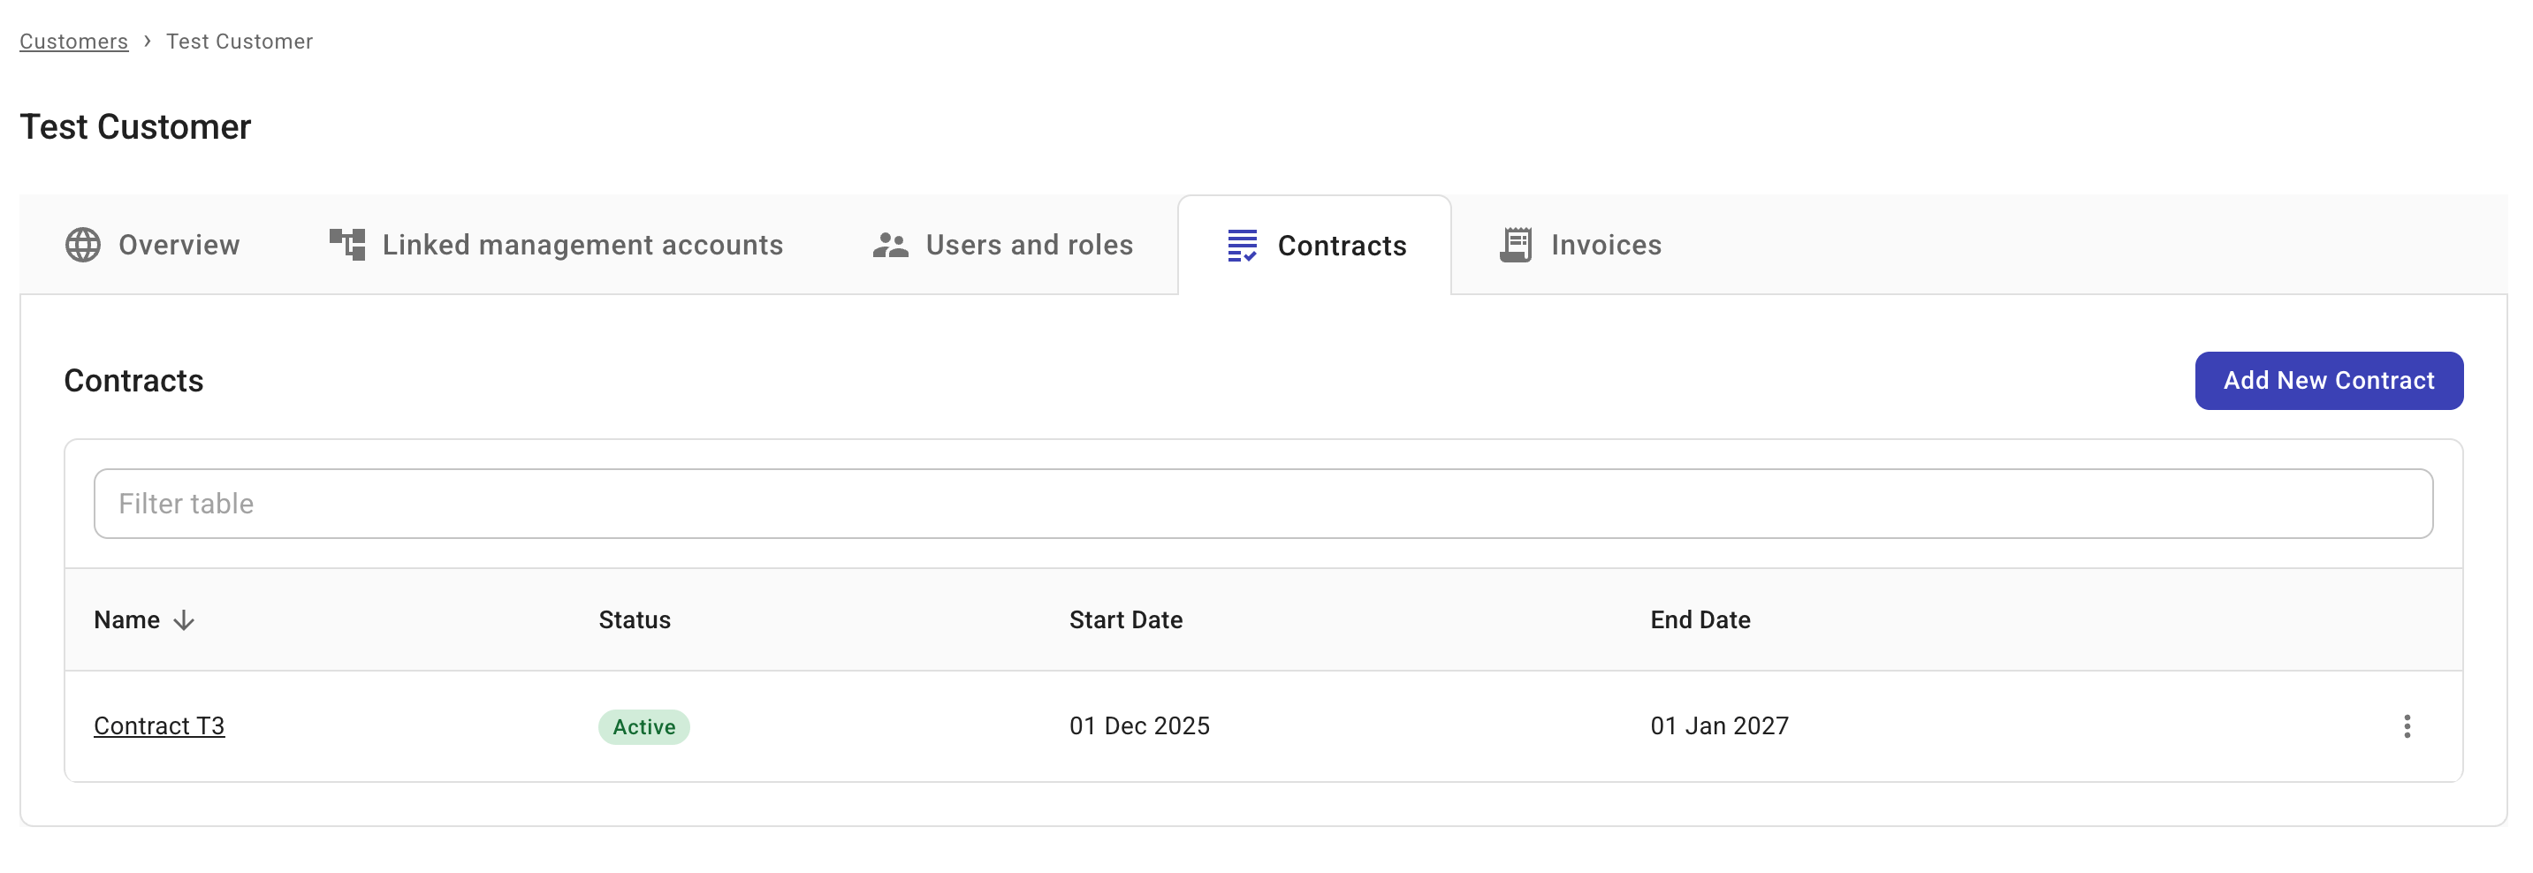Click the checklist icon on Contracts tab
The height and width of the screenshot is (873, 2533).
pos(1244,245)
